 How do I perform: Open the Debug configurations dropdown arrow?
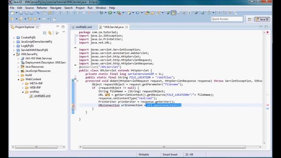(105, 13)
